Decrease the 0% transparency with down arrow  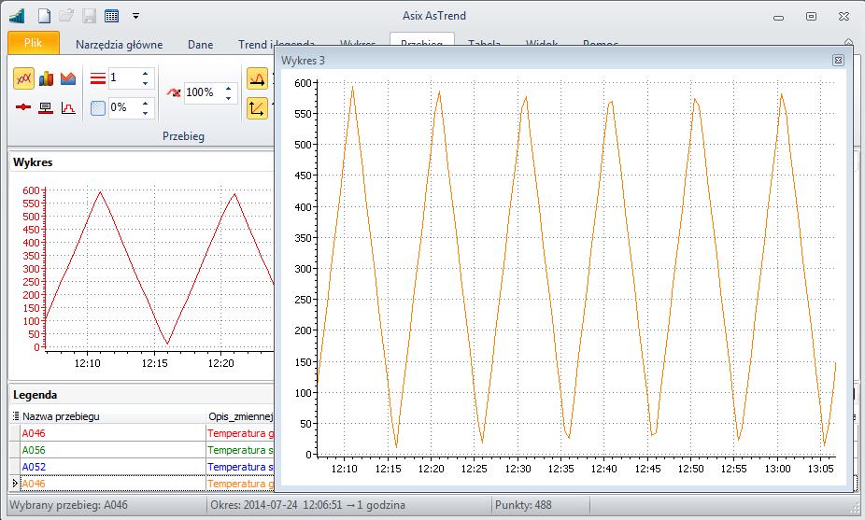(x=145, y=113)
